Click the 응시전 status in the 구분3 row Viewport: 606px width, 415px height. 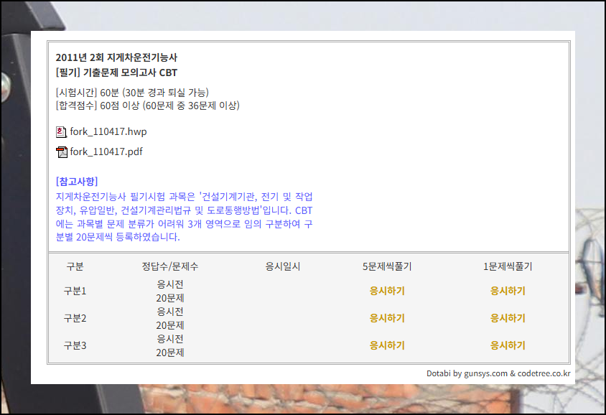point(170,339)
